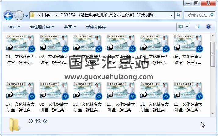Image resolution: width=218 pixels, height=136 pixels.
Task: Click the 新建文件夹 button
Action: point(96,27)
